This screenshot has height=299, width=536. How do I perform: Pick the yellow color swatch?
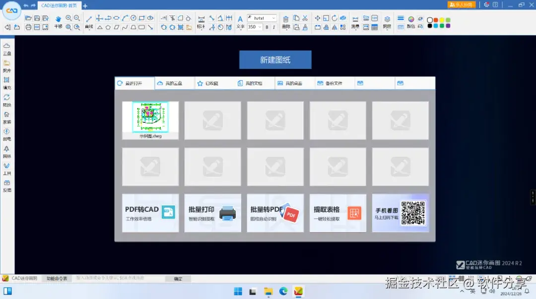[x=442, y=20]
